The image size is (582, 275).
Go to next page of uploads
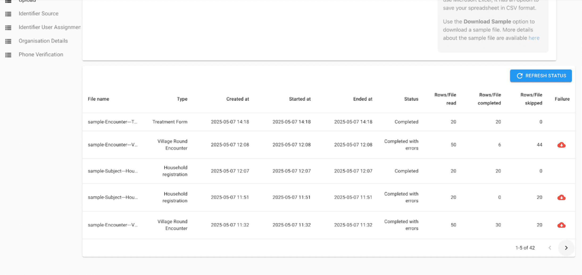point(566,248)
